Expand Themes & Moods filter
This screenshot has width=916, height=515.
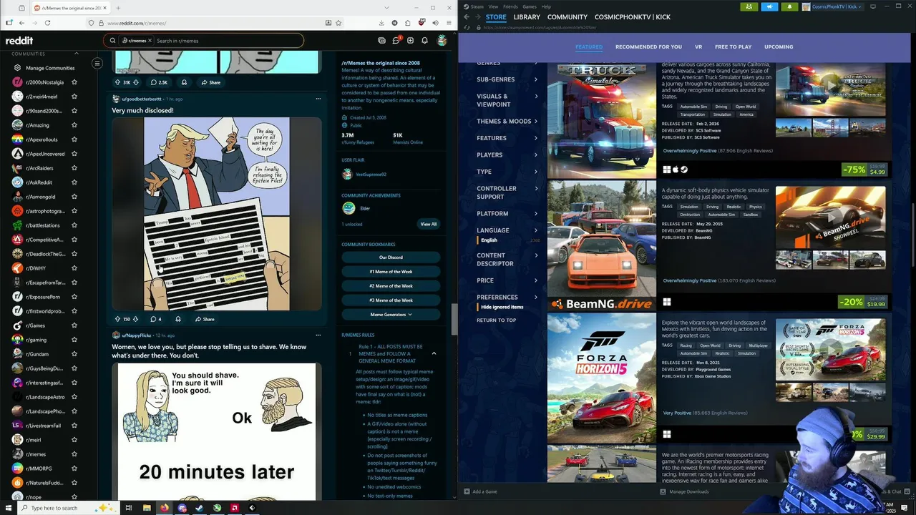pyautogui.click(x=507, y=122)
